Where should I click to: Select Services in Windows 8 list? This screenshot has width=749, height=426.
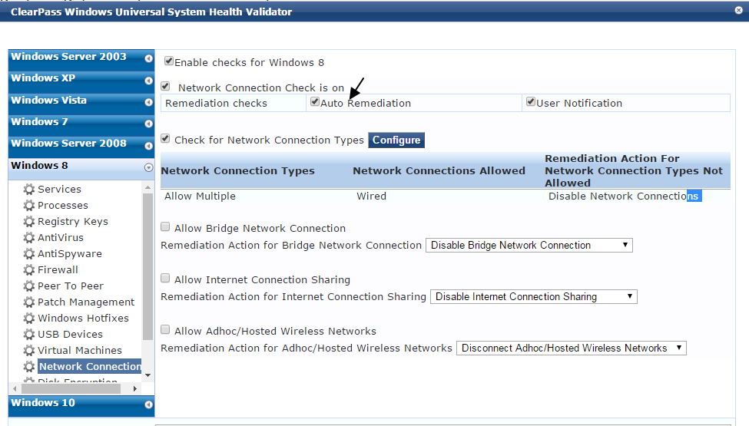point(59,190)
